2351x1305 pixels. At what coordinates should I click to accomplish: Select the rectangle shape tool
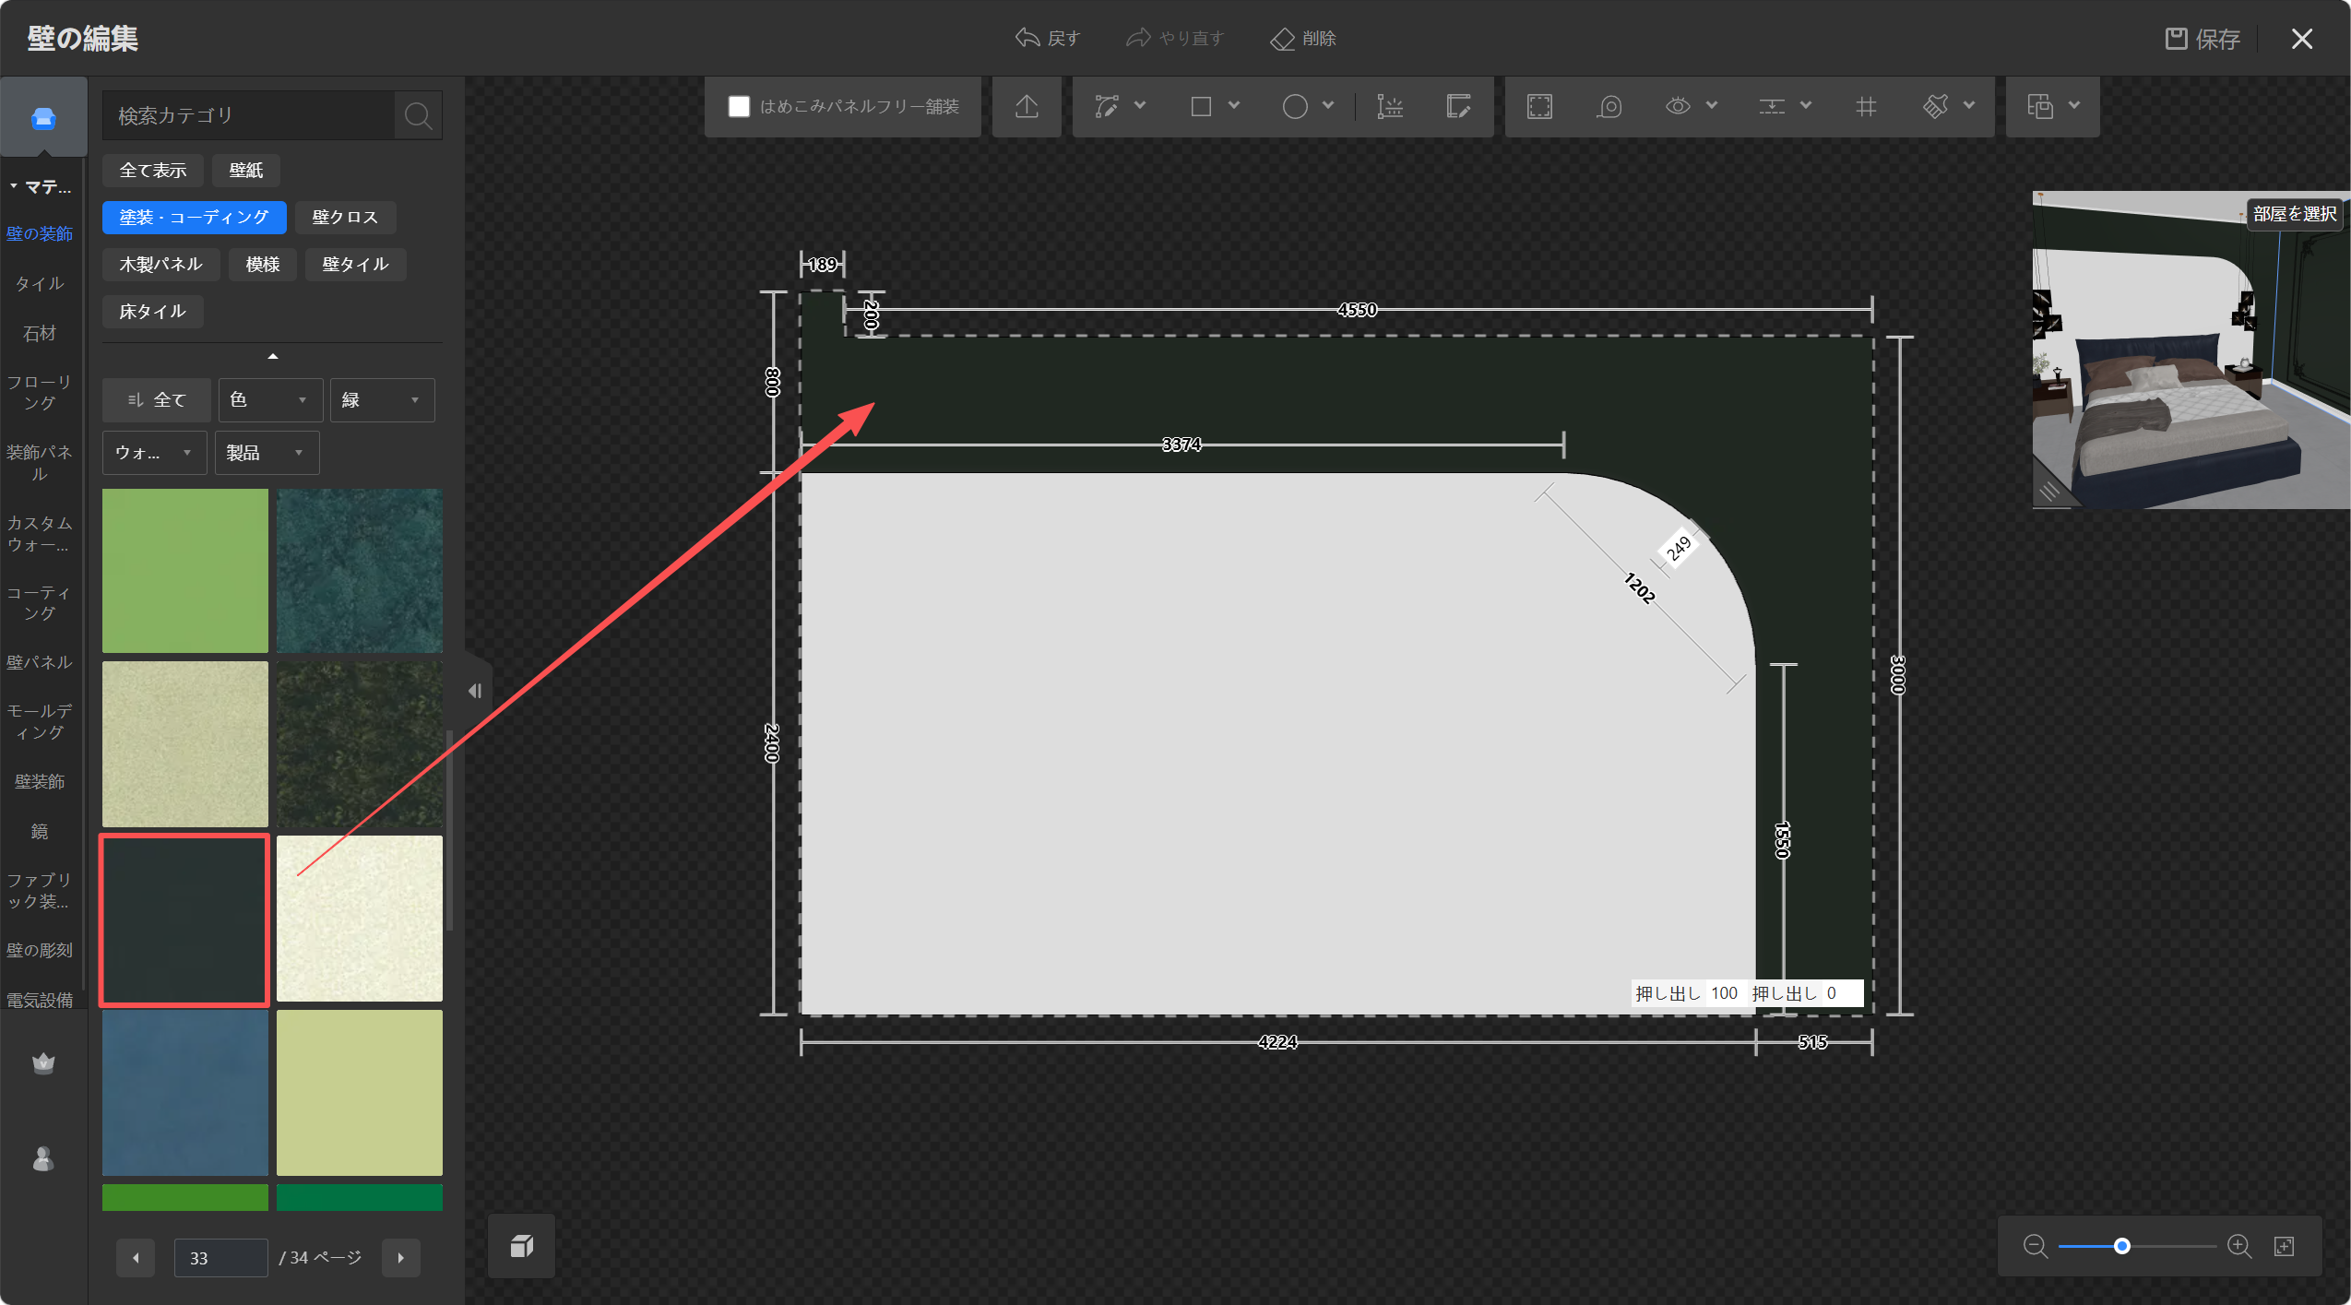[1201, 107]
